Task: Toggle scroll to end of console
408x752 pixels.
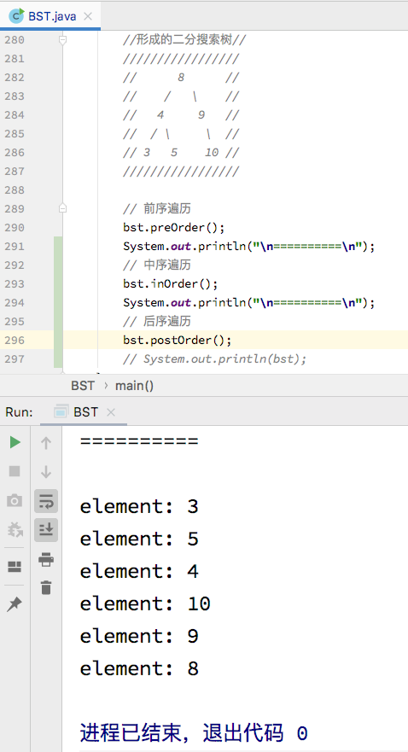Action: click(x=46, y=530)
